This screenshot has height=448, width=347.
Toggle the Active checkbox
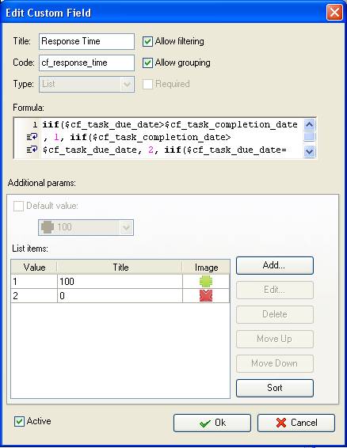[x=19, y=421]
